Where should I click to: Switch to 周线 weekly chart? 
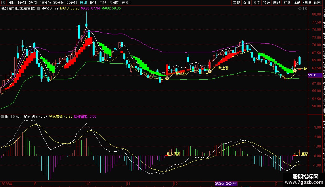[93, 3]
